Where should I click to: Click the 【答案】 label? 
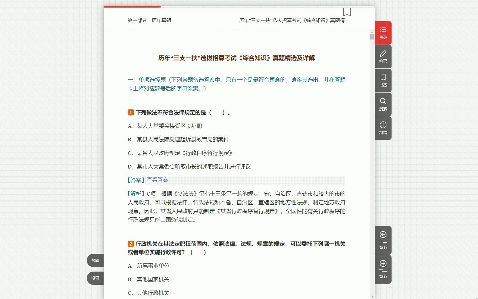click(136, 180)
